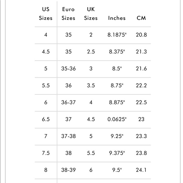183x183 pixels.
Task: Select Euro size 36-37 cell
Action: click(68, 102)
